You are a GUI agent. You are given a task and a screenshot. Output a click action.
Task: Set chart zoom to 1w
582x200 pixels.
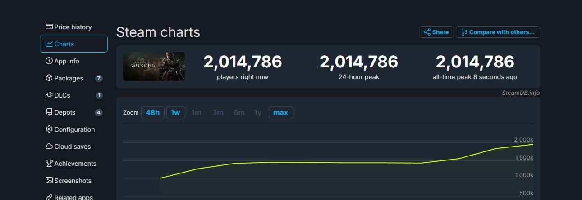coord(176,112)
